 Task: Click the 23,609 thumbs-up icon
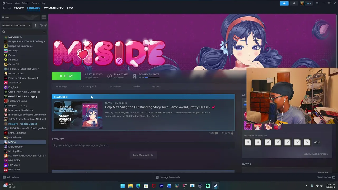pyautogui.click(x=232, y=133)
